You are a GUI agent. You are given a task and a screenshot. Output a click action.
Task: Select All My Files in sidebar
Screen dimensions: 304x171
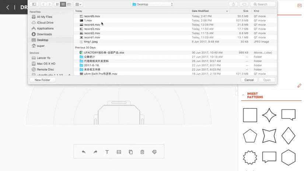(x=44, y=17)
